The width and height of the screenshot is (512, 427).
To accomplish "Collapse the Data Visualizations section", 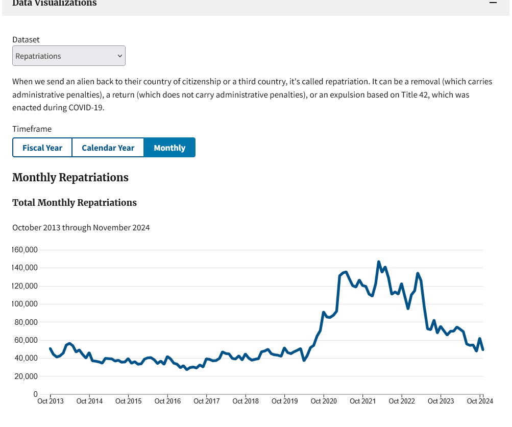I will click(493, 3).
